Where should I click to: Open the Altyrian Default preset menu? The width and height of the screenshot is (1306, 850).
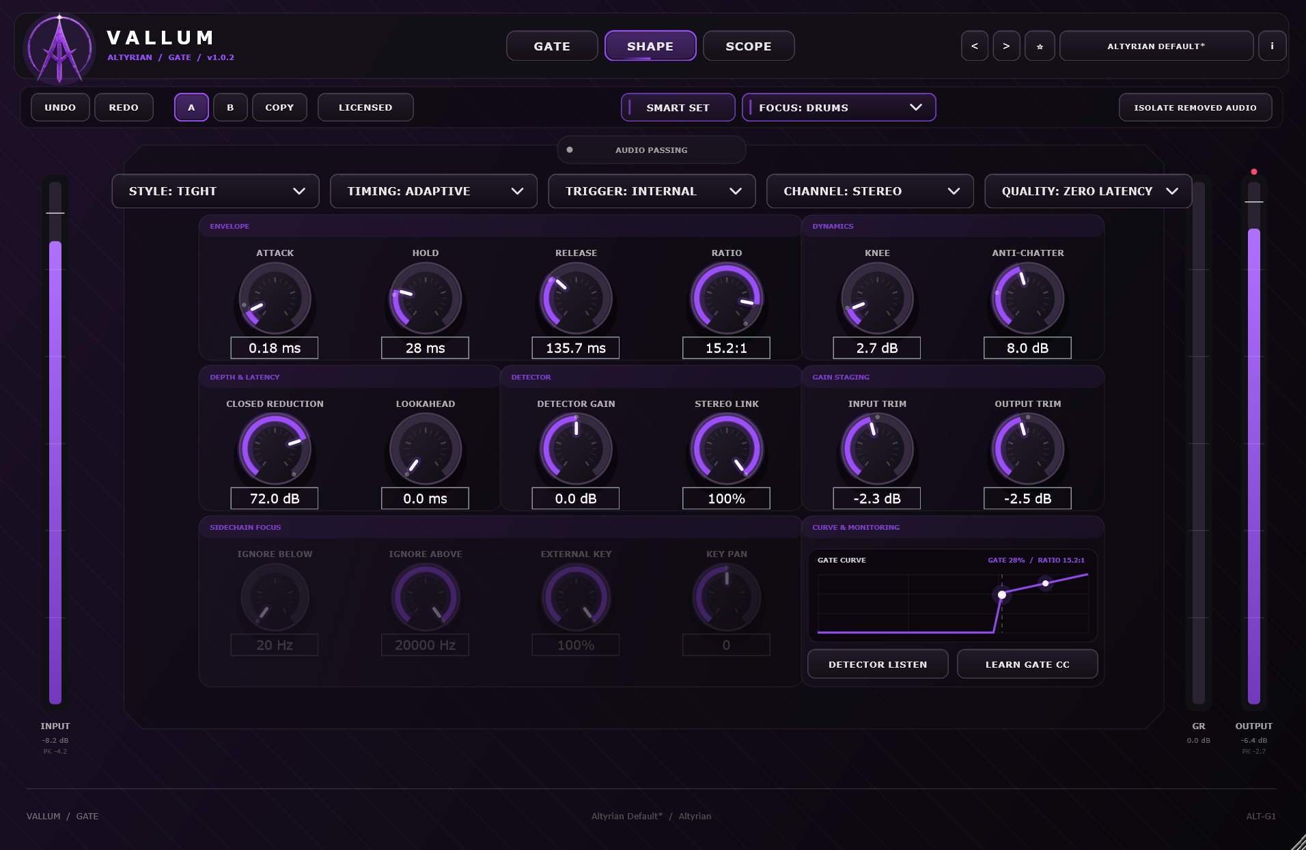[1156, 46]
